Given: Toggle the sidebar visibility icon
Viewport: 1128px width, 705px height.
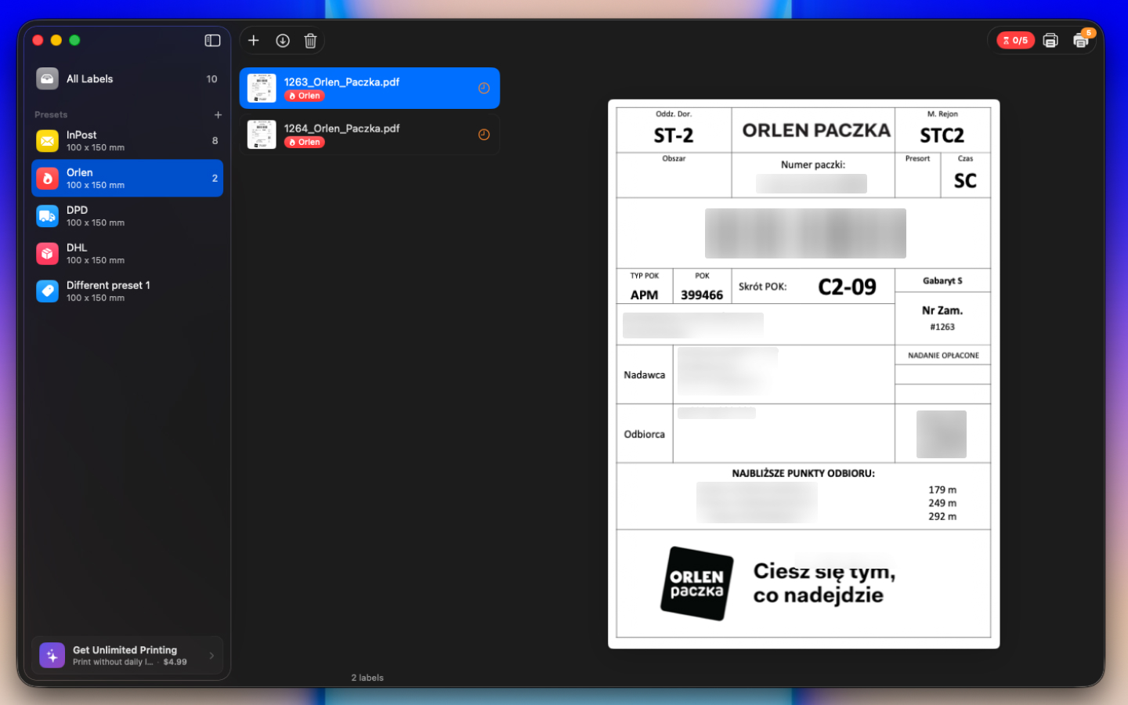Looking at the screenshot, I should 212,40.
